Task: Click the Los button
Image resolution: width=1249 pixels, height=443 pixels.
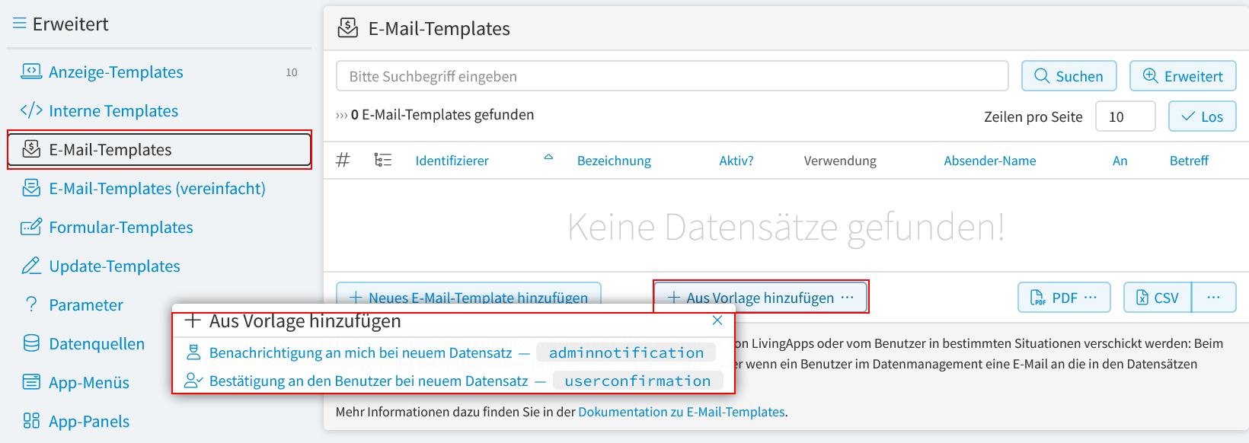Action: [x=1202, y=116]
